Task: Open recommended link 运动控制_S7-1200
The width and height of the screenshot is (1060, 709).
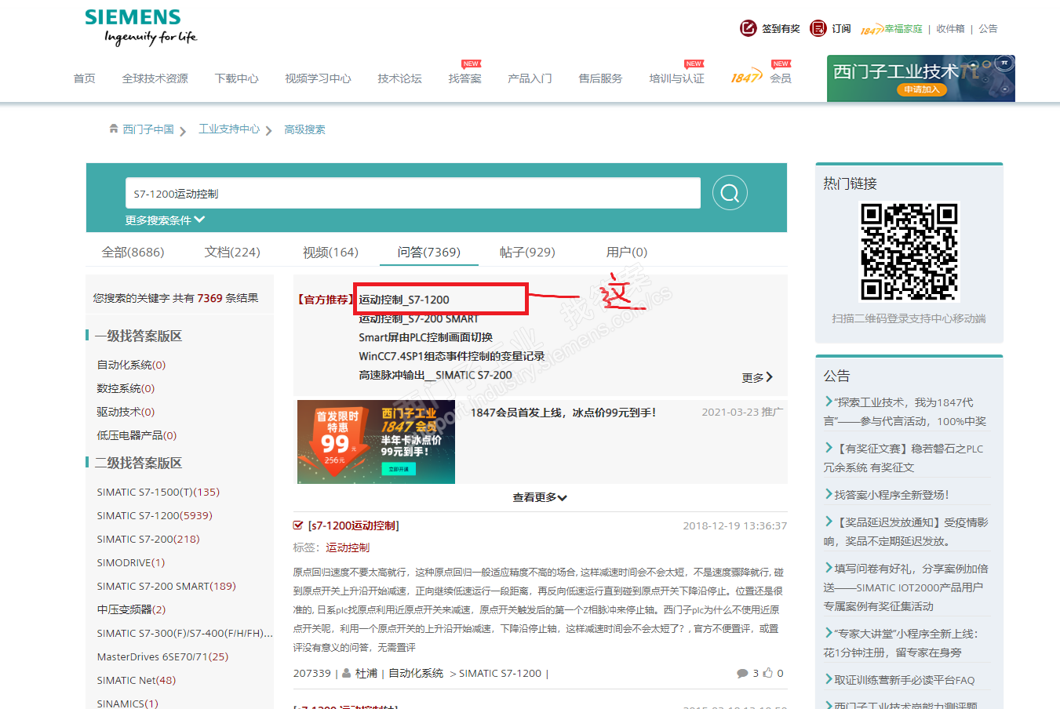Action: point(404,300)
